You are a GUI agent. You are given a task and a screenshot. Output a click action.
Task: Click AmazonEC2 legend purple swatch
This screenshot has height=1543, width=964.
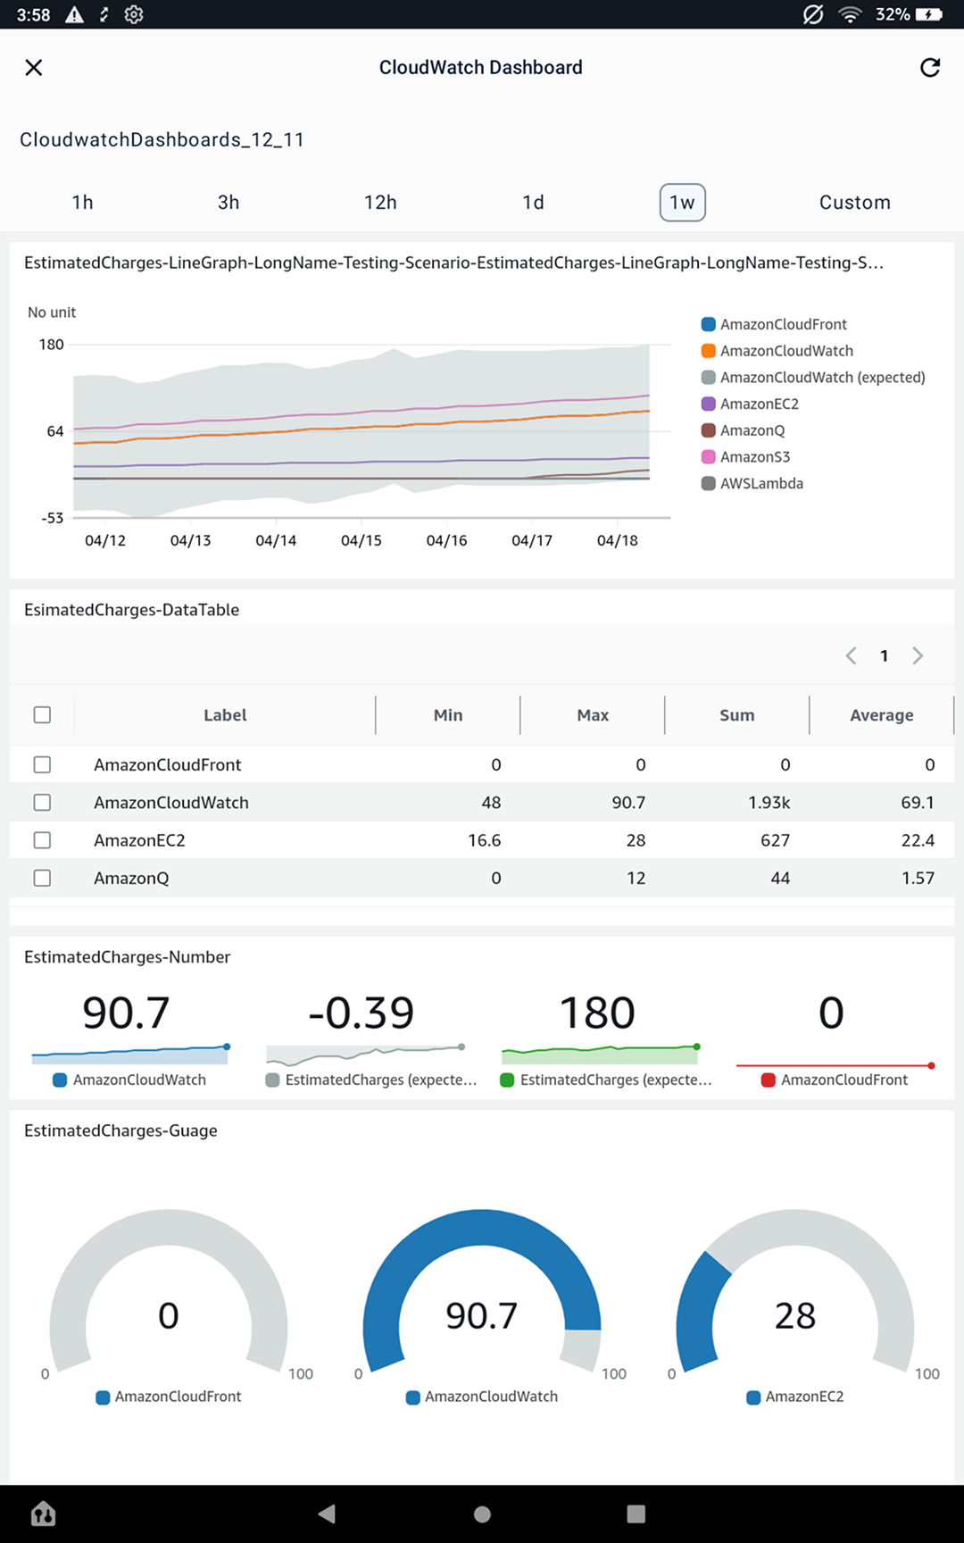pyautogui.click(x=709, y=404)
